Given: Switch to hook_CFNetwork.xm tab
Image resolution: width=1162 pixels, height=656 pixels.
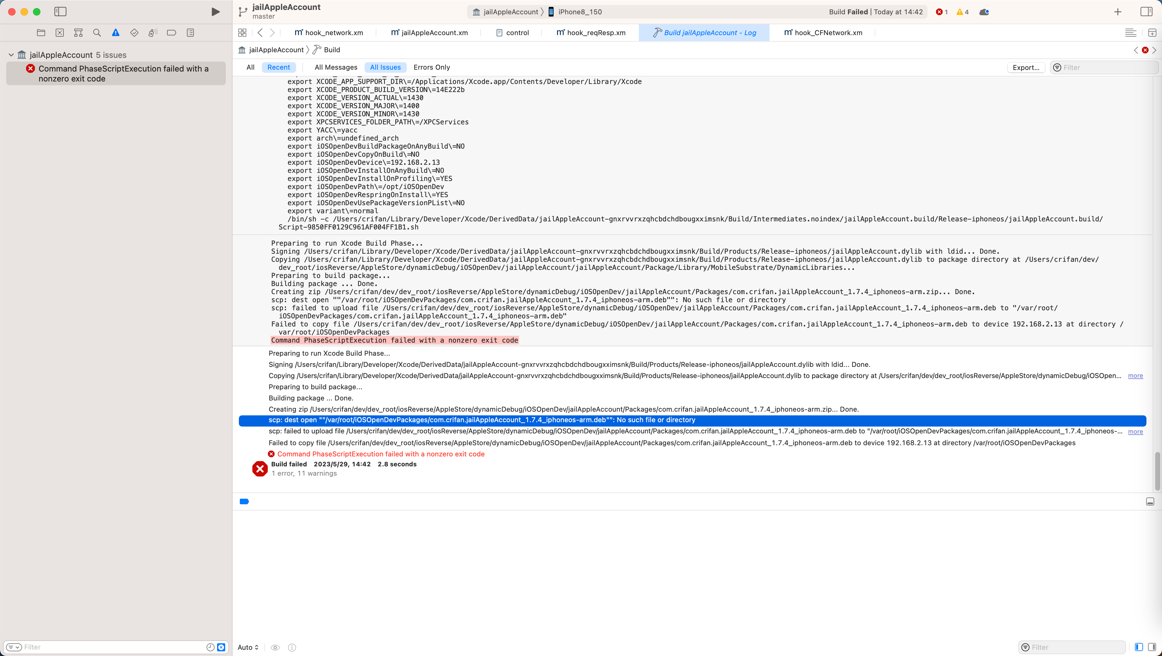Looking at the screenshot, I should click(x=823, y=32).
